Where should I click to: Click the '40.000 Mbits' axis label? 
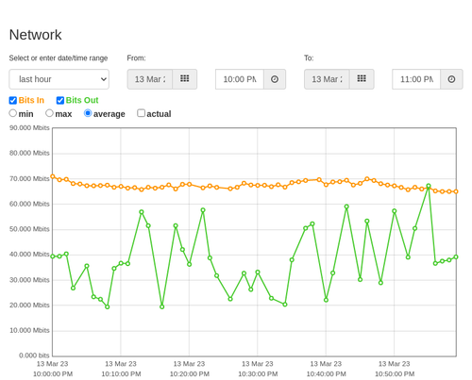point(29,255)
